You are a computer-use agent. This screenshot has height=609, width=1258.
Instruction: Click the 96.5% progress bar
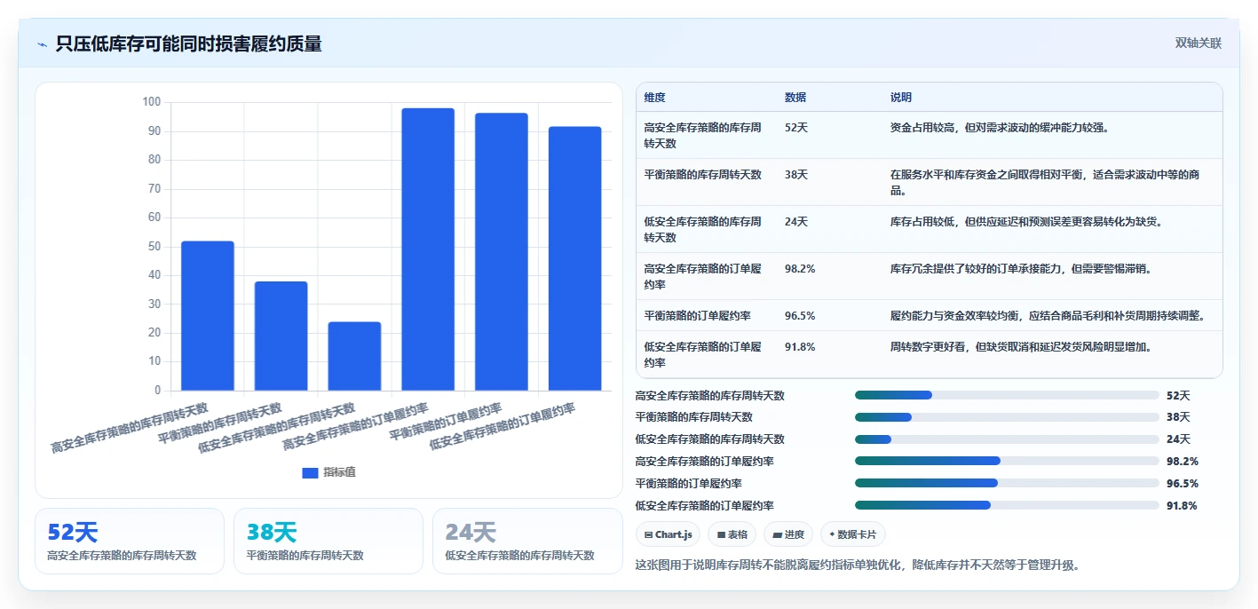pyautogui.click(x=1007, y=484)
